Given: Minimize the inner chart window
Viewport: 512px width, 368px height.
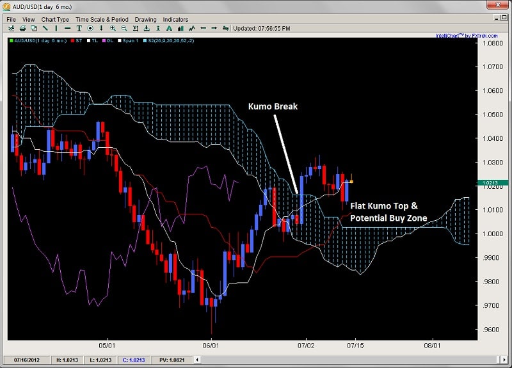Looking at the screenshot, I should click(497, 17).
